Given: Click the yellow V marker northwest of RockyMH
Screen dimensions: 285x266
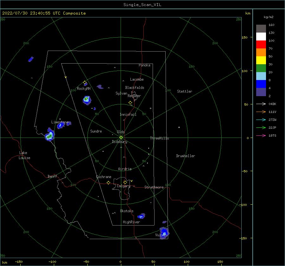Looking at the screenshot, I should point(66,77).
